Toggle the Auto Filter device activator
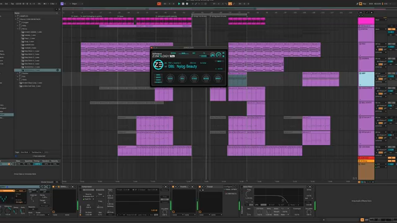The image size is (397, 223). click(x=242, y=187)
